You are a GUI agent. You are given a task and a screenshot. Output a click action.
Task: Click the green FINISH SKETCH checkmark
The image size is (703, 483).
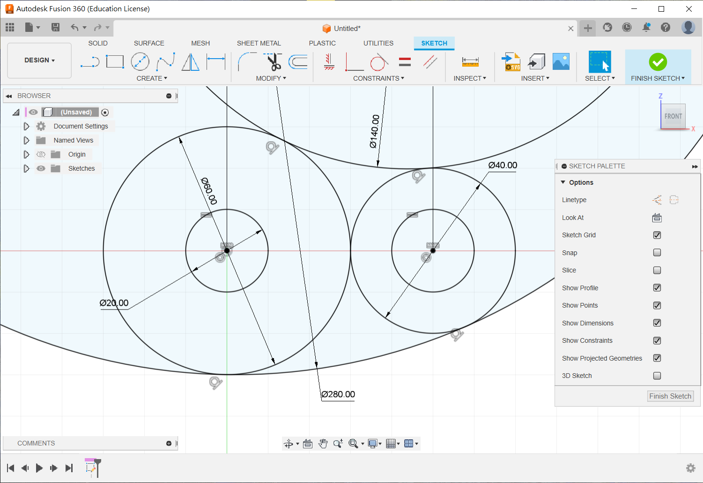pos(658,62)
